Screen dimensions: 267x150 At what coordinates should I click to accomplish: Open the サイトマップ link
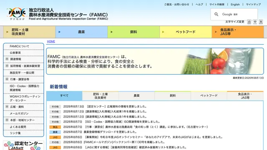pos(253,5)
